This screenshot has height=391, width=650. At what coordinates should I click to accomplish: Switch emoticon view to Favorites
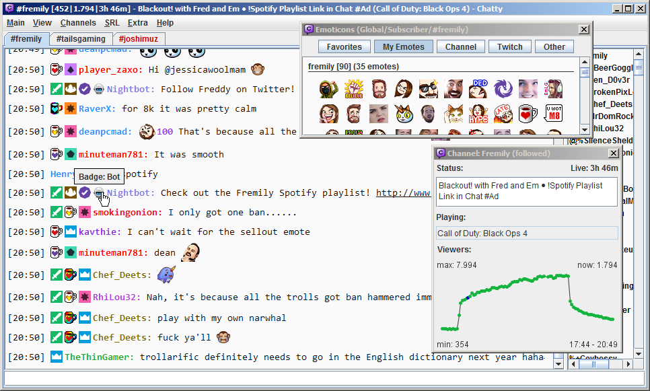point(344,46)
